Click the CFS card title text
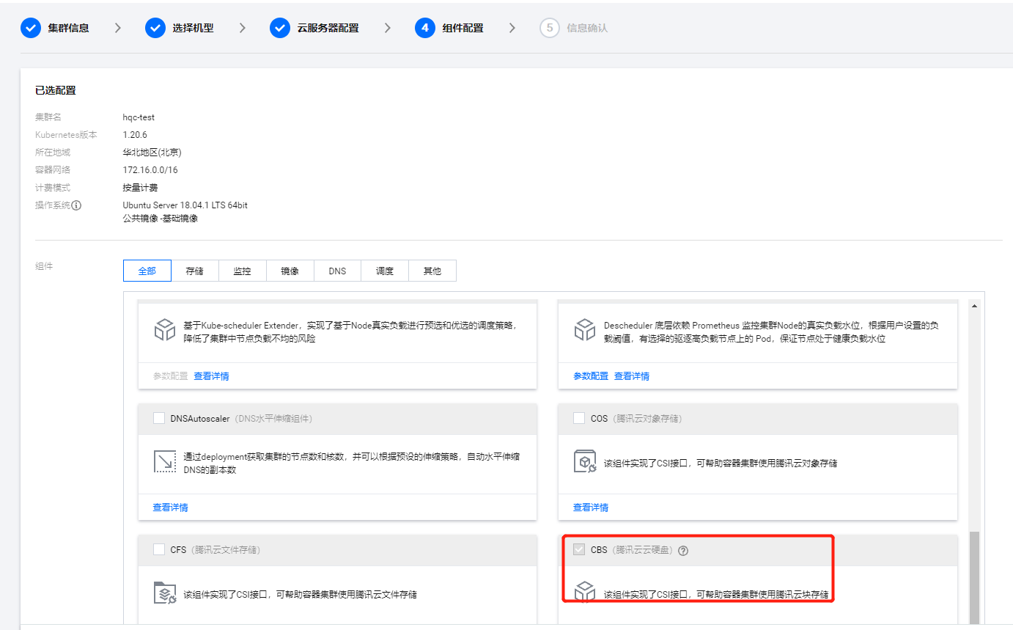The height and width of the screenshot is (630, 1013). pyautogui.click(x=179, y=550)
